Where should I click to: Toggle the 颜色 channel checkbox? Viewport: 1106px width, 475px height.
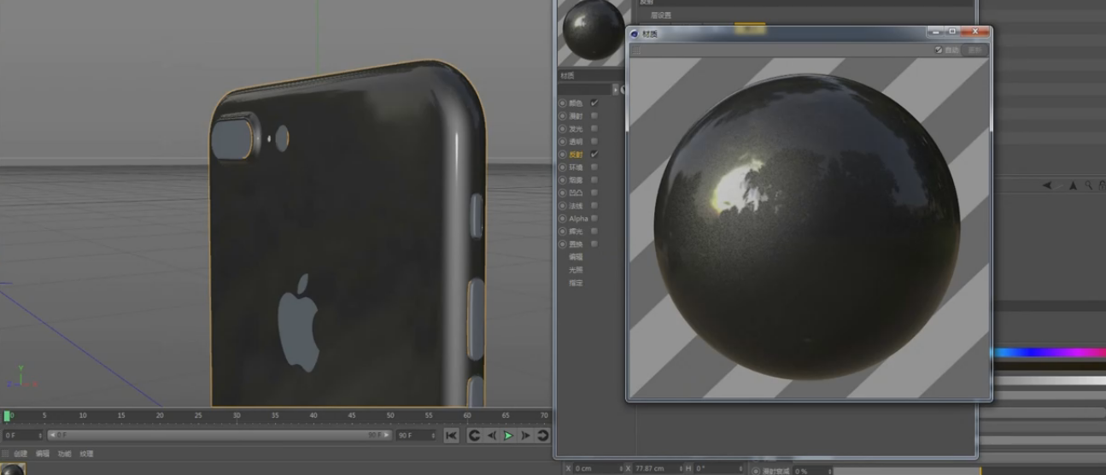(594, 103)
